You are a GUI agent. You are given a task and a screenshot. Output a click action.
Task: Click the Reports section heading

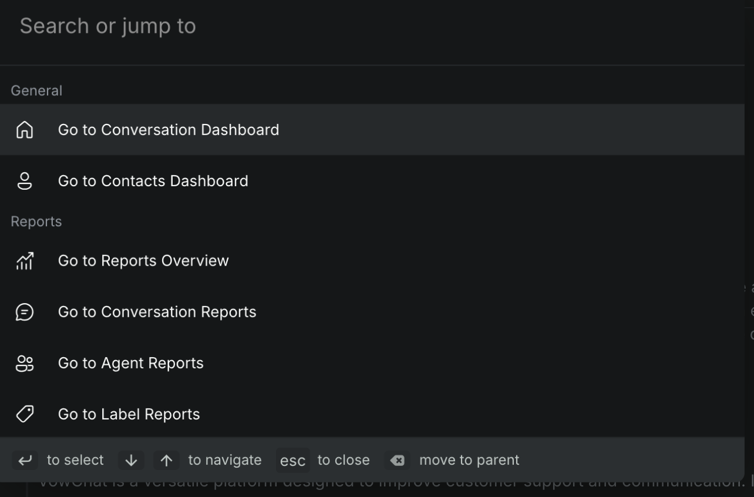tap(36, 221)
